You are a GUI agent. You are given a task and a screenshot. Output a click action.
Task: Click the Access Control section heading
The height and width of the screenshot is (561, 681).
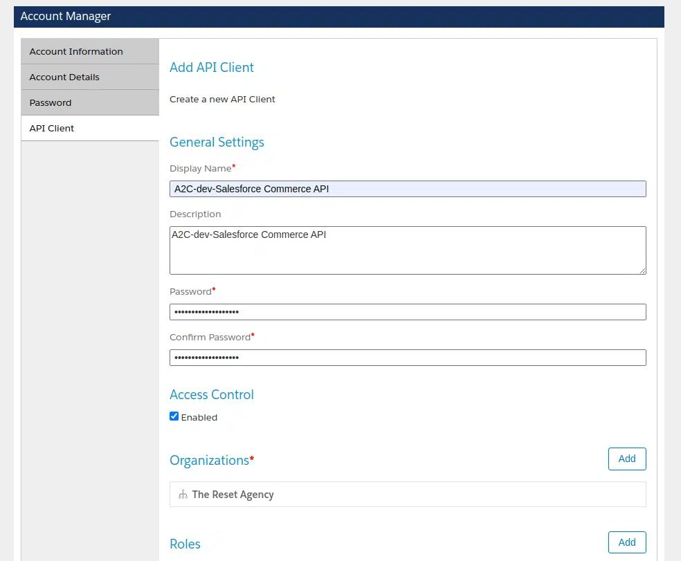[211, 394]
